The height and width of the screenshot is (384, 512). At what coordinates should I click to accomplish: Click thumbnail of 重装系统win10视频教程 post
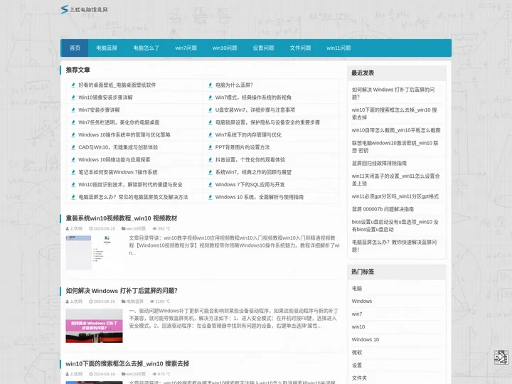coord(94,252)
